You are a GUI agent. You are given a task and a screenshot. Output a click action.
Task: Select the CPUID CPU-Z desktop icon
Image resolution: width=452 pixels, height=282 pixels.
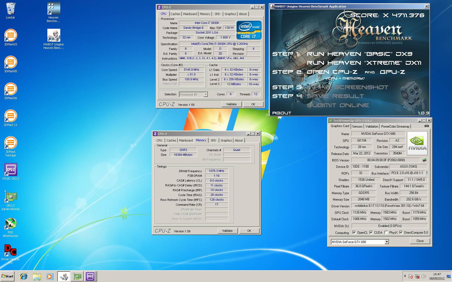10,172
